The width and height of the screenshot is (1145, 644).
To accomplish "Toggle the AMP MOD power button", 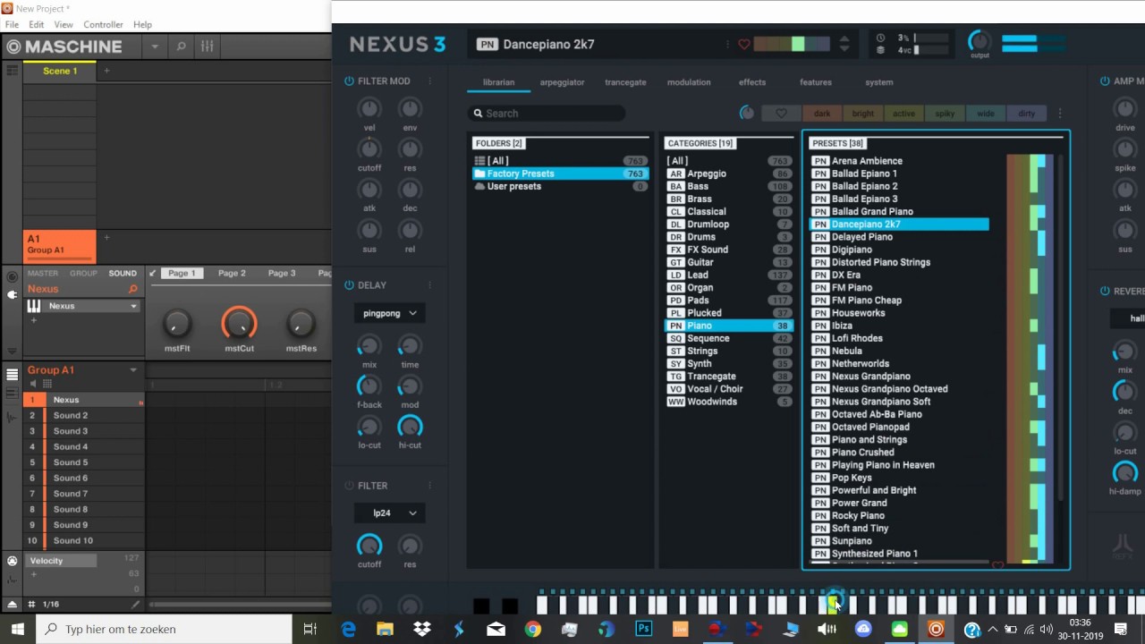I will (1105, 81).
